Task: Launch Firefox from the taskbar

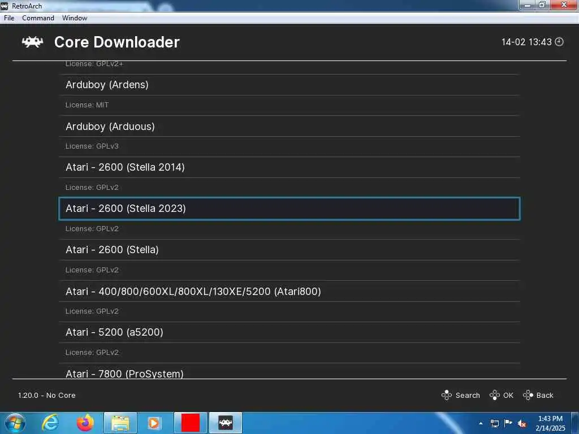Action: coord(85,423)
